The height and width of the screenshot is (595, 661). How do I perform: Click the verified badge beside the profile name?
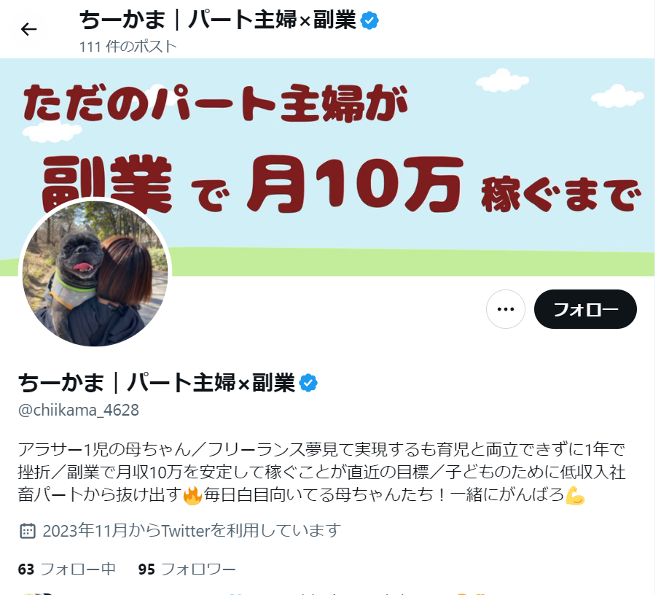pyautogui.click(x=308, y=383)
